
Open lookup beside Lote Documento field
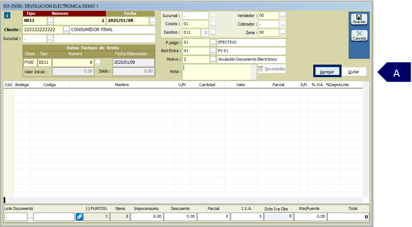[x=31, y=217]
